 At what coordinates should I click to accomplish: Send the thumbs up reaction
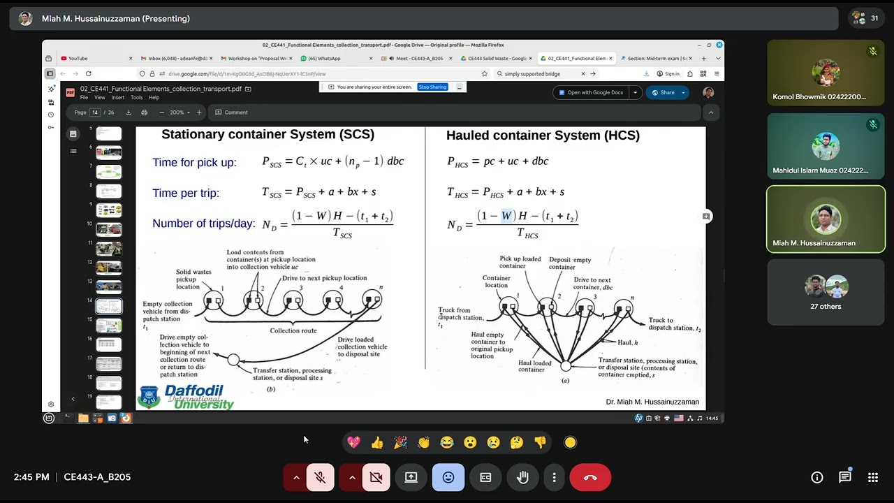(377, 442)
